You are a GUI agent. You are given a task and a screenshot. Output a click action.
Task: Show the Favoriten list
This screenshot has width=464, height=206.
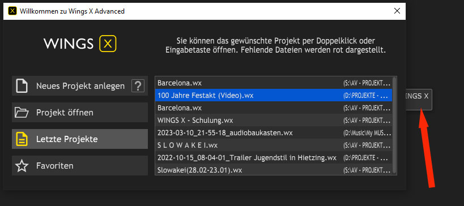pyautogui.click(x=80, y=165)
